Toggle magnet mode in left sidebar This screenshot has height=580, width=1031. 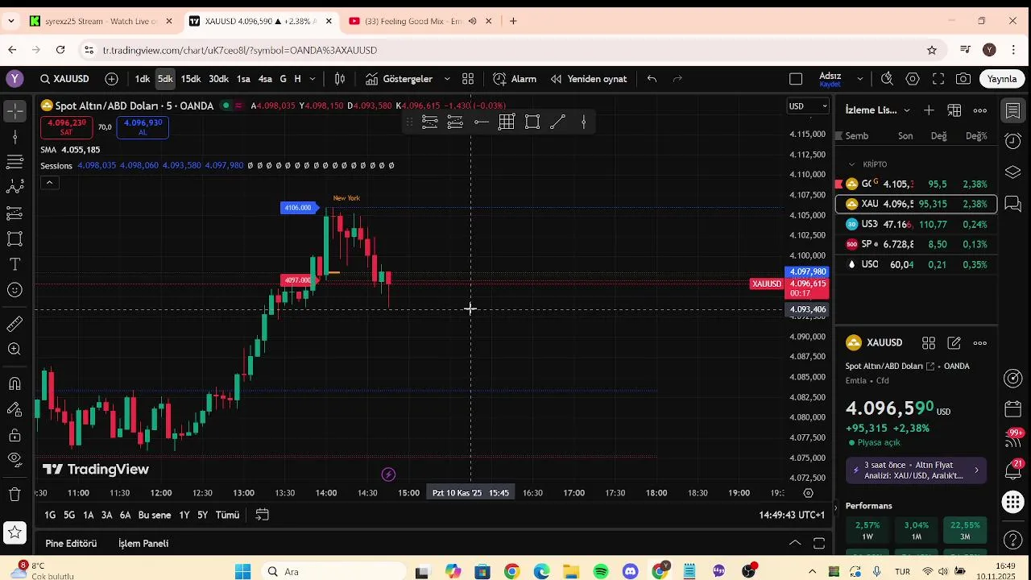point(14,383)
